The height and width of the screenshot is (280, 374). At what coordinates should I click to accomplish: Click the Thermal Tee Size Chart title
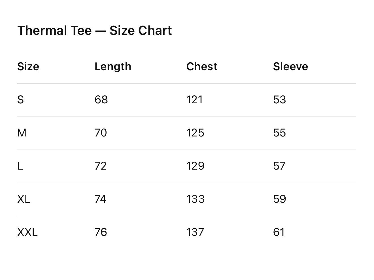click(x=94, y=31)
